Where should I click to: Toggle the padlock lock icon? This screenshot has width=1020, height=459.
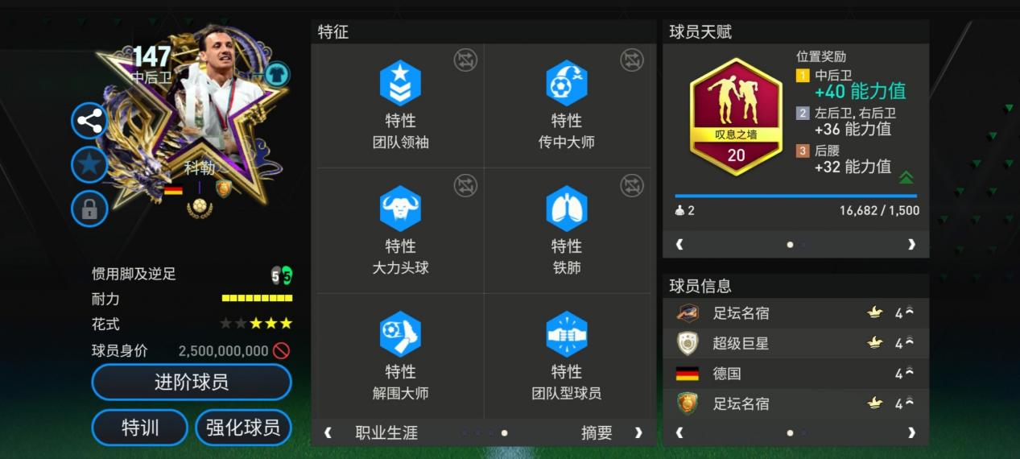pos(89,209)
